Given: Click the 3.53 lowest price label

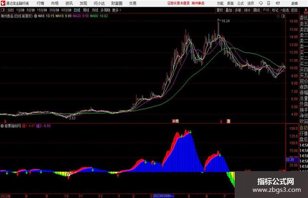Looking at the screenshot, I should (x=72, y=118).
